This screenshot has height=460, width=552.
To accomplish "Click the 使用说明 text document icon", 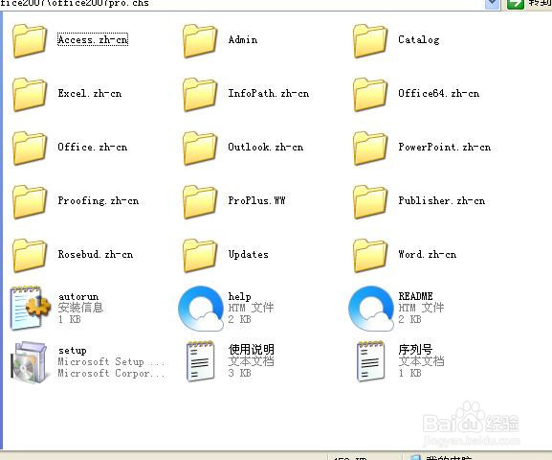I will tap(200, 361).
